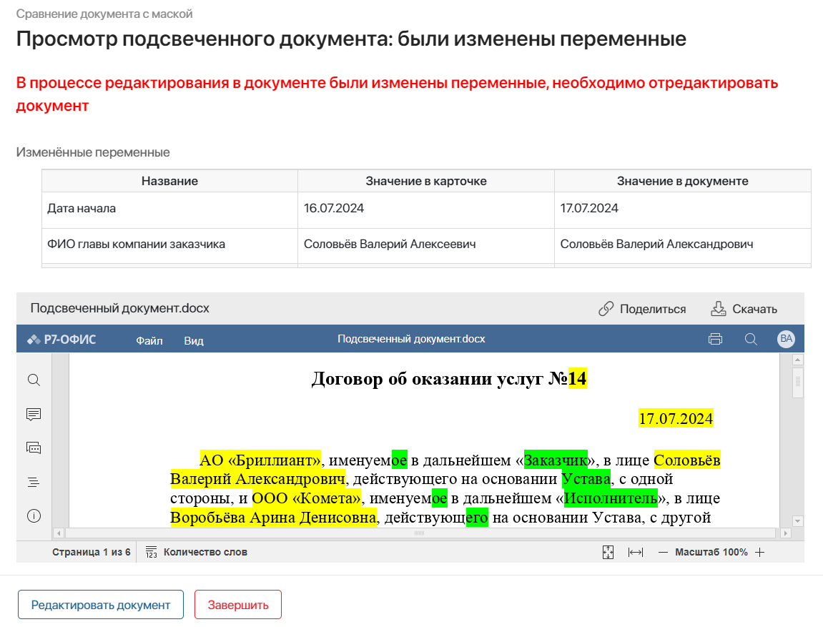Click the horizontal scrollbar left arrow
This screenshot has width=823, height=627.
coord(59,533)
